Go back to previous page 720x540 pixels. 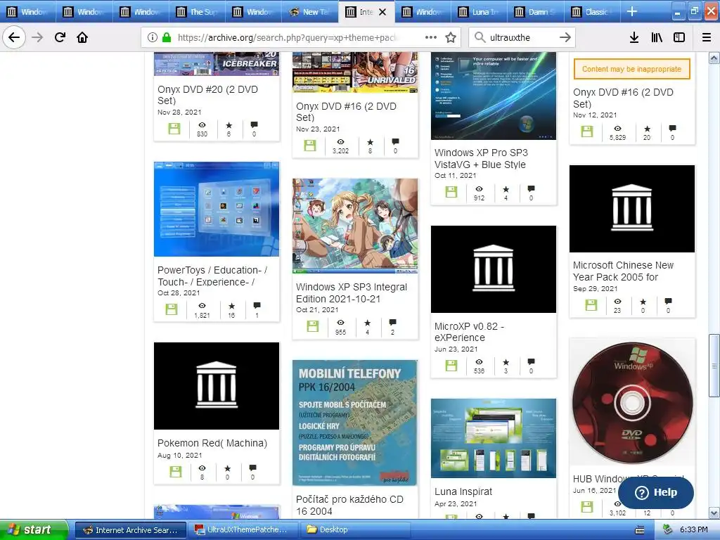[14, 37]
